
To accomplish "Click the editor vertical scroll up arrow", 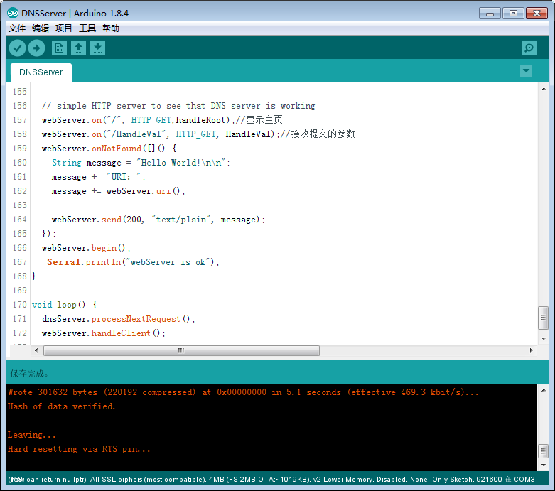I will 544,89.
